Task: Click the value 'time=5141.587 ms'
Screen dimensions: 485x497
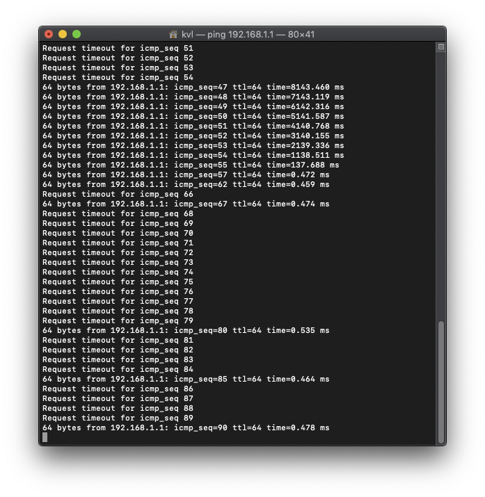Action: tap(305, 116)
